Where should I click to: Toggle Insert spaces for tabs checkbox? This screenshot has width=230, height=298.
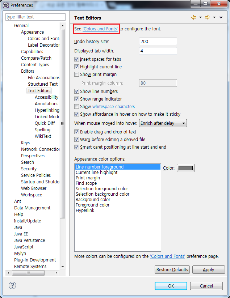[76, 59]
